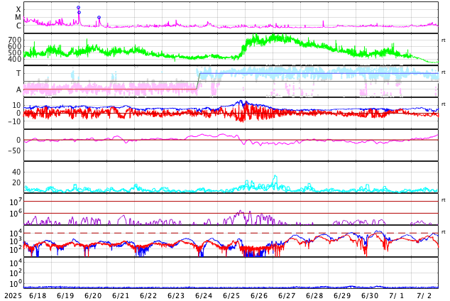Click the 6/30 date label

[x=370, y=295]
